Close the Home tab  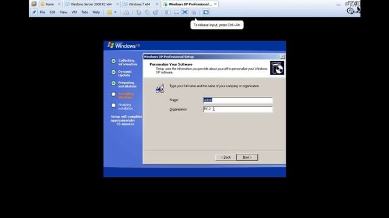click(59, 4)
